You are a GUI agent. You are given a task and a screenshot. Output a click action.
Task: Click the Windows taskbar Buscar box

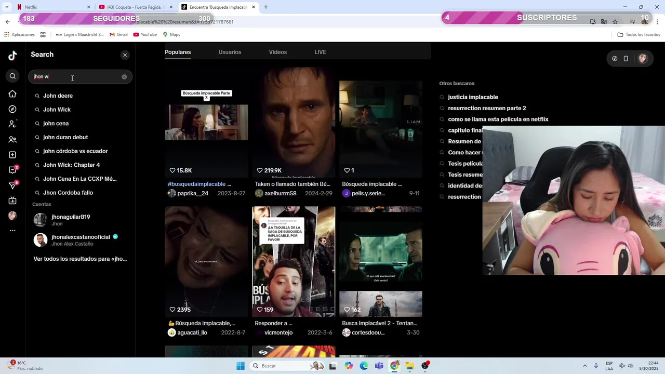(x=288, y=366)
